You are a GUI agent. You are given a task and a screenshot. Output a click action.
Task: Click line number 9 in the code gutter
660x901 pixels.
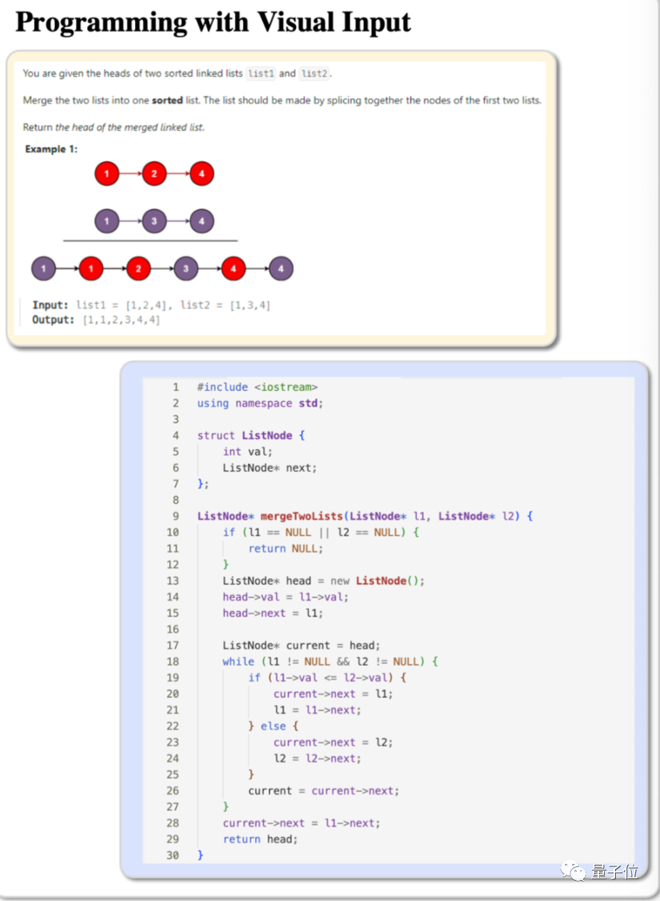pyautogui.click(x=176, y=516)
